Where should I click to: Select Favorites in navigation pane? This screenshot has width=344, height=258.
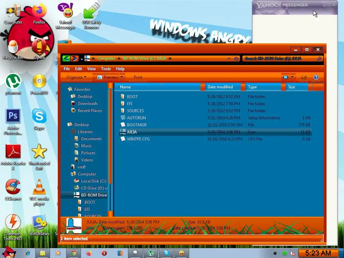click(x=79, y=89)
